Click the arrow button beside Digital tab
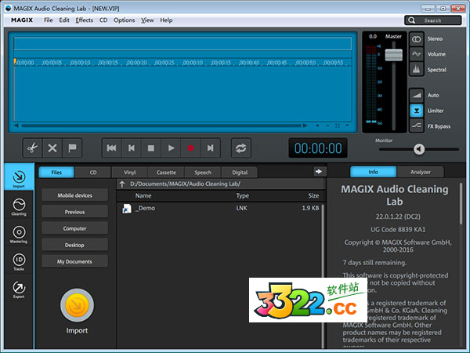 tap(318, 171)
